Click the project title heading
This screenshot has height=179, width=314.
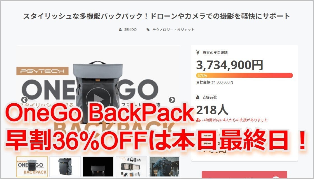click(x=157, y=16)
